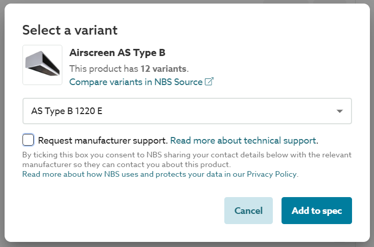Open the Privacy Policy data protection link
This screenshot has height=247, width=374.
pyautogui.click(x=160, y=174)
